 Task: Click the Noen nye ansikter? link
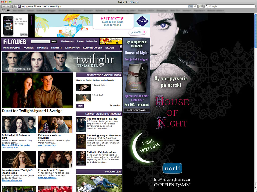click(47, 178)
